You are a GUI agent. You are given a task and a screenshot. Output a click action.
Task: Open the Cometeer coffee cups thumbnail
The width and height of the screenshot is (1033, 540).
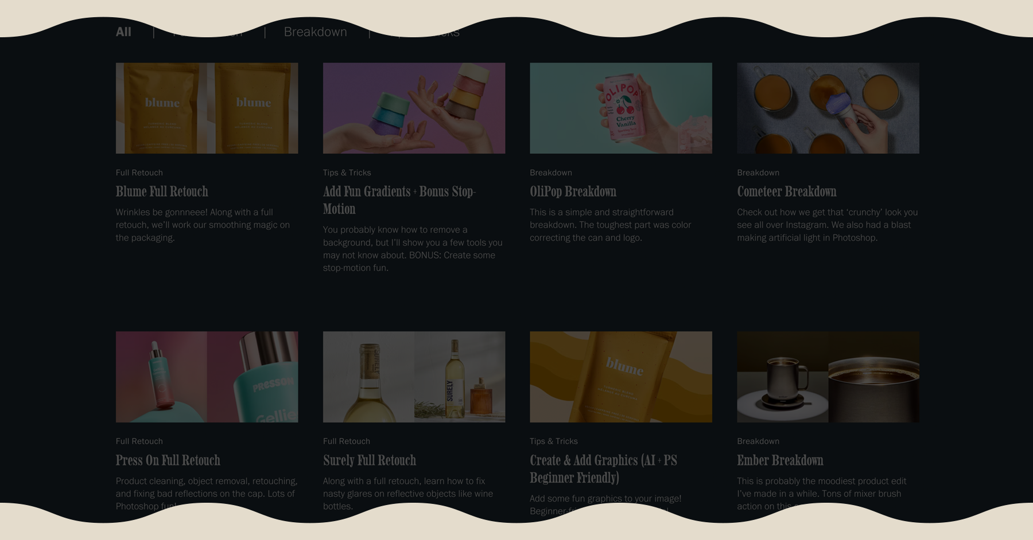[828, 108]
